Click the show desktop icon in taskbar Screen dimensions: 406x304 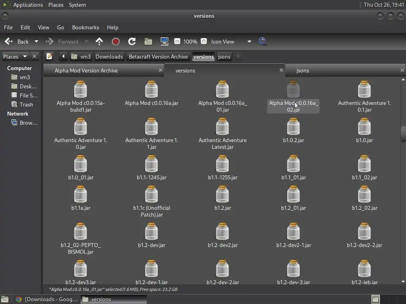coord(5,299)
